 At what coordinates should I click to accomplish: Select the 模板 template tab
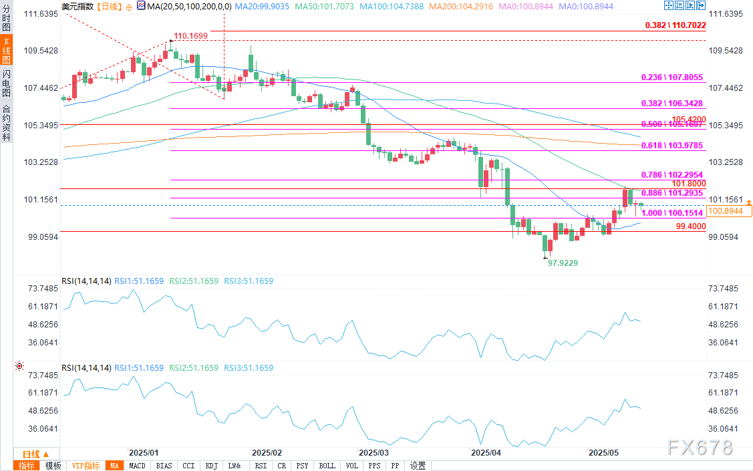[x=53, y=466]
